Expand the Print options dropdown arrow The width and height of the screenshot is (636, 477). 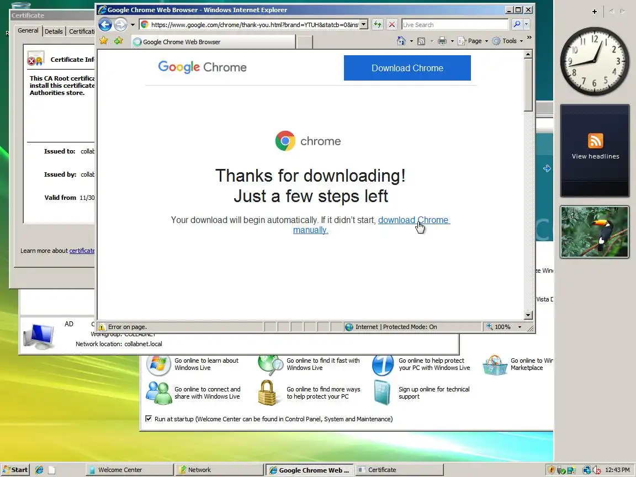[452, 41]
